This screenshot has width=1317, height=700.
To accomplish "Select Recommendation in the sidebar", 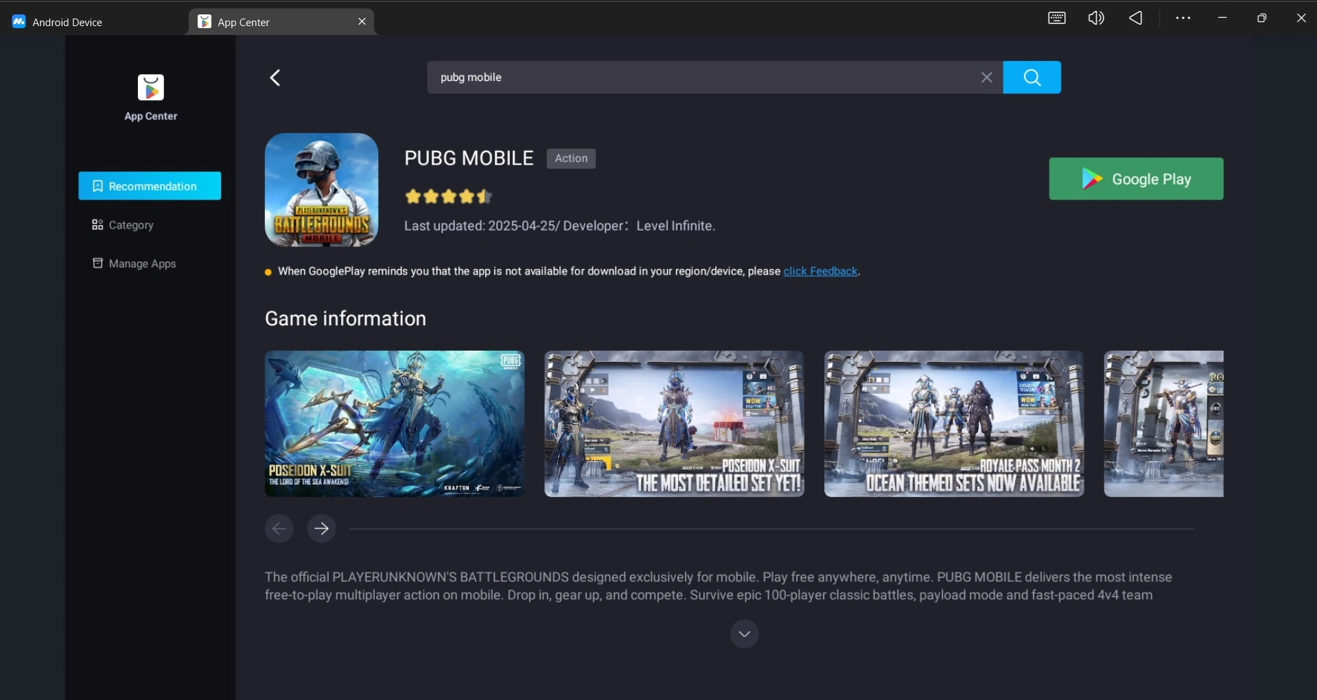I will pyautogui.click(x=150, y=185).
